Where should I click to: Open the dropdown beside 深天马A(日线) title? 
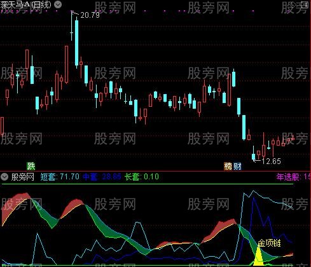(58, 4)
